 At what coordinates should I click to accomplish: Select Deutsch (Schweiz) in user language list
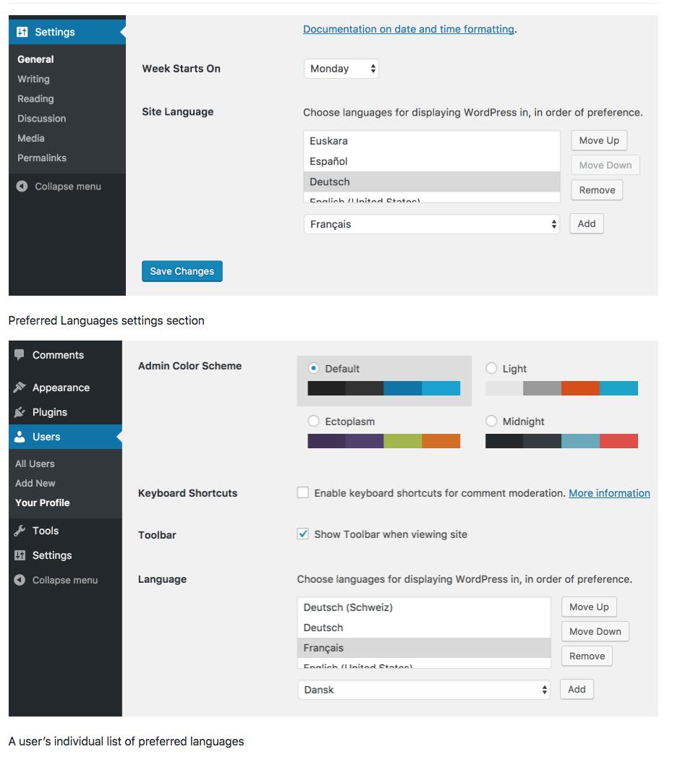point(424,607)
